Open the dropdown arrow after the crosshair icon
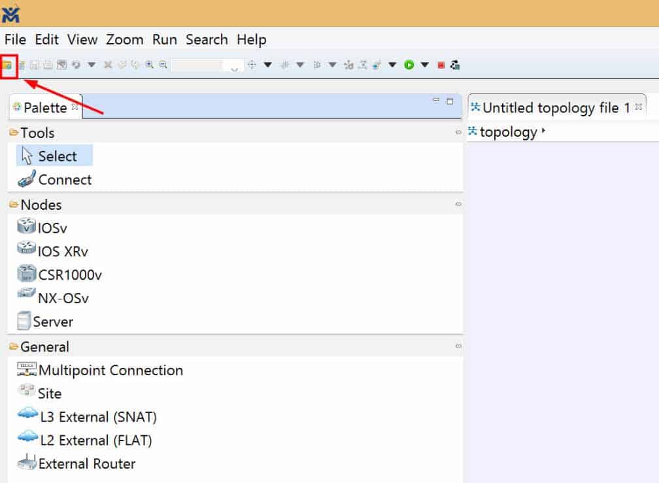Image resolution: width=659 pixels, height=483 pixels. click(267, 65)
